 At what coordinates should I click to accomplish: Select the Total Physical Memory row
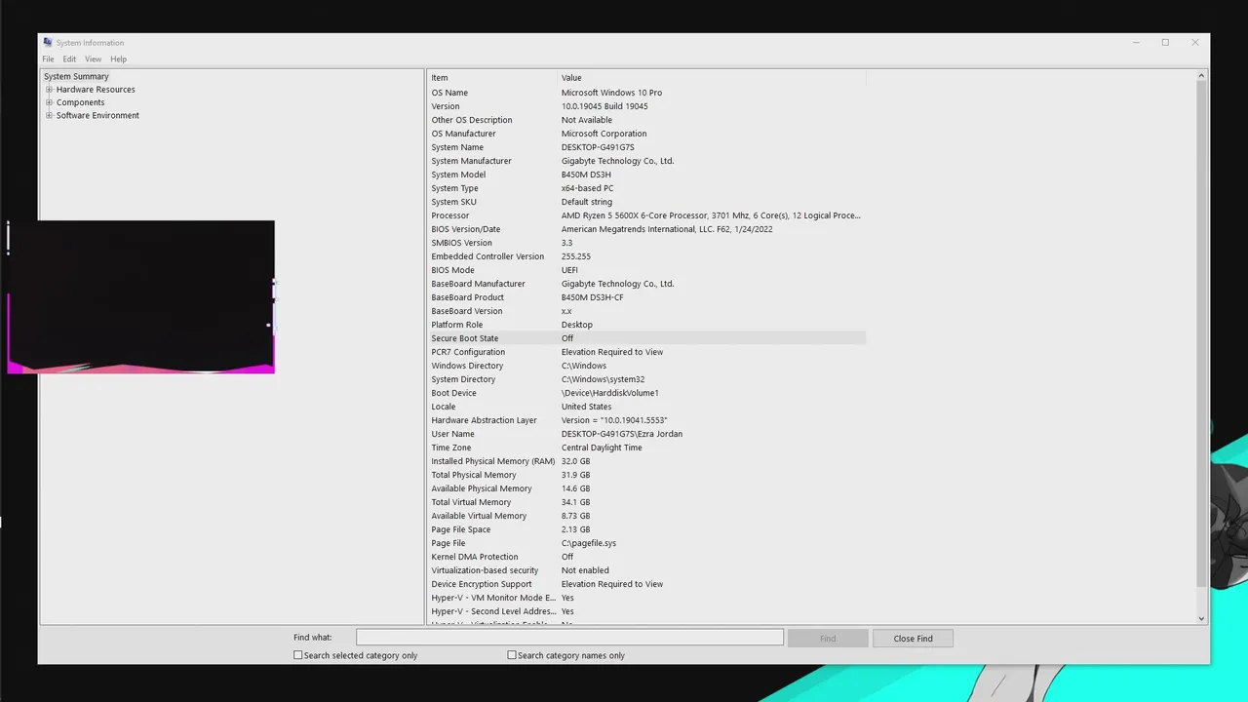point(646,475)
